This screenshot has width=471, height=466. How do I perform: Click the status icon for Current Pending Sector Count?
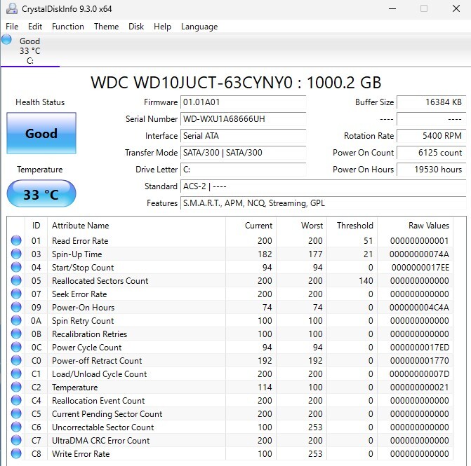pos(16,413)
